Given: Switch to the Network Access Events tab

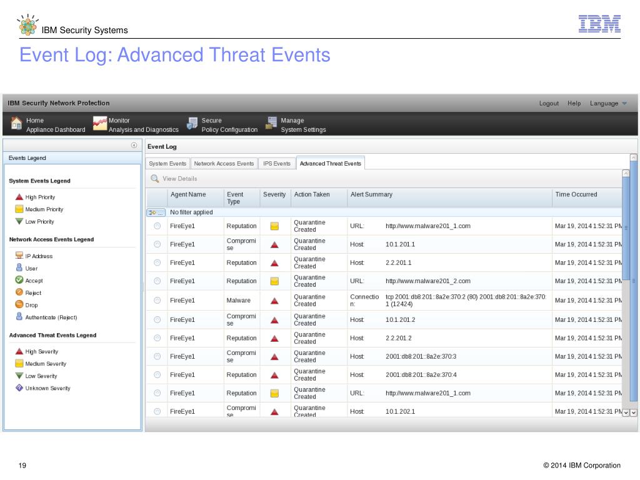Looking at the screenshot, I should click(x=224, y=164).
